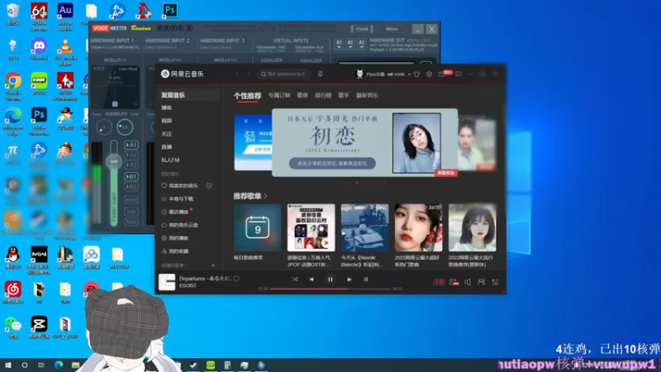Image resolution: width=661 pixels, height=372 pixels.
Task: Open my liked music heart entry
Action: coord(180,185)
